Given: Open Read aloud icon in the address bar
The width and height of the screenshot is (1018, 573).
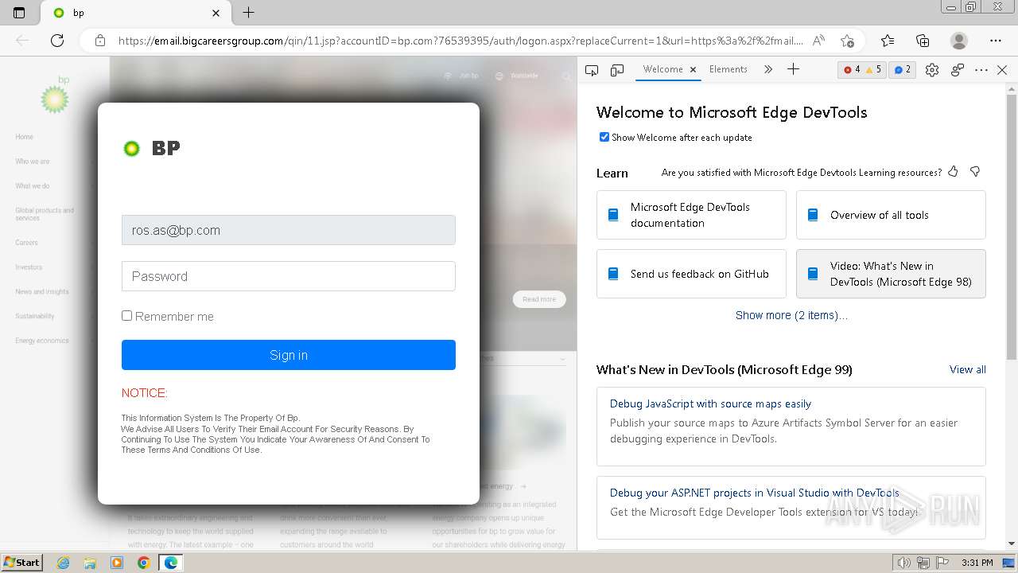Looking at the screenshot, I should 818,41.
